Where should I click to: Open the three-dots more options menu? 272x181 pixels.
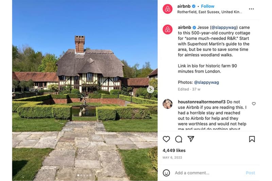251,9
